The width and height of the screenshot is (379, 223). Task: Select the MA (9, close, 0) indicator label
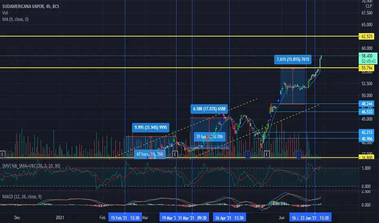pos(15,19)
